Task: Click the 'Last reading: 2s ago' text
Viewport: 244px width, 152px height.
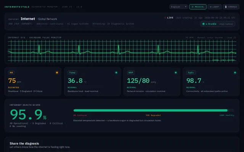Action: [x=189, y=18]
